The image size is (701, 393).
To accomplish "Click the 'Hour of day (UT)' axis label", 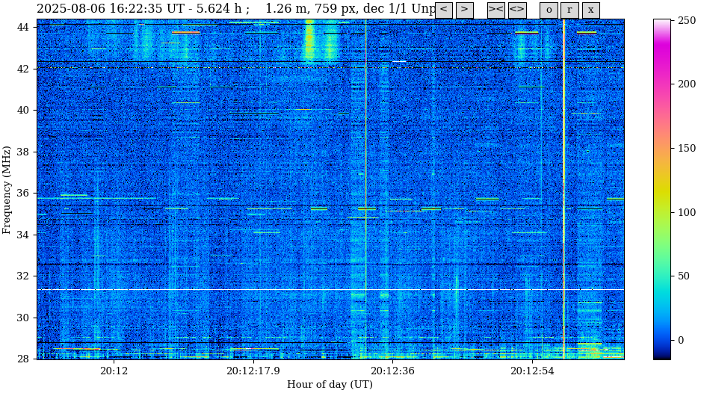I will [330, 385].
